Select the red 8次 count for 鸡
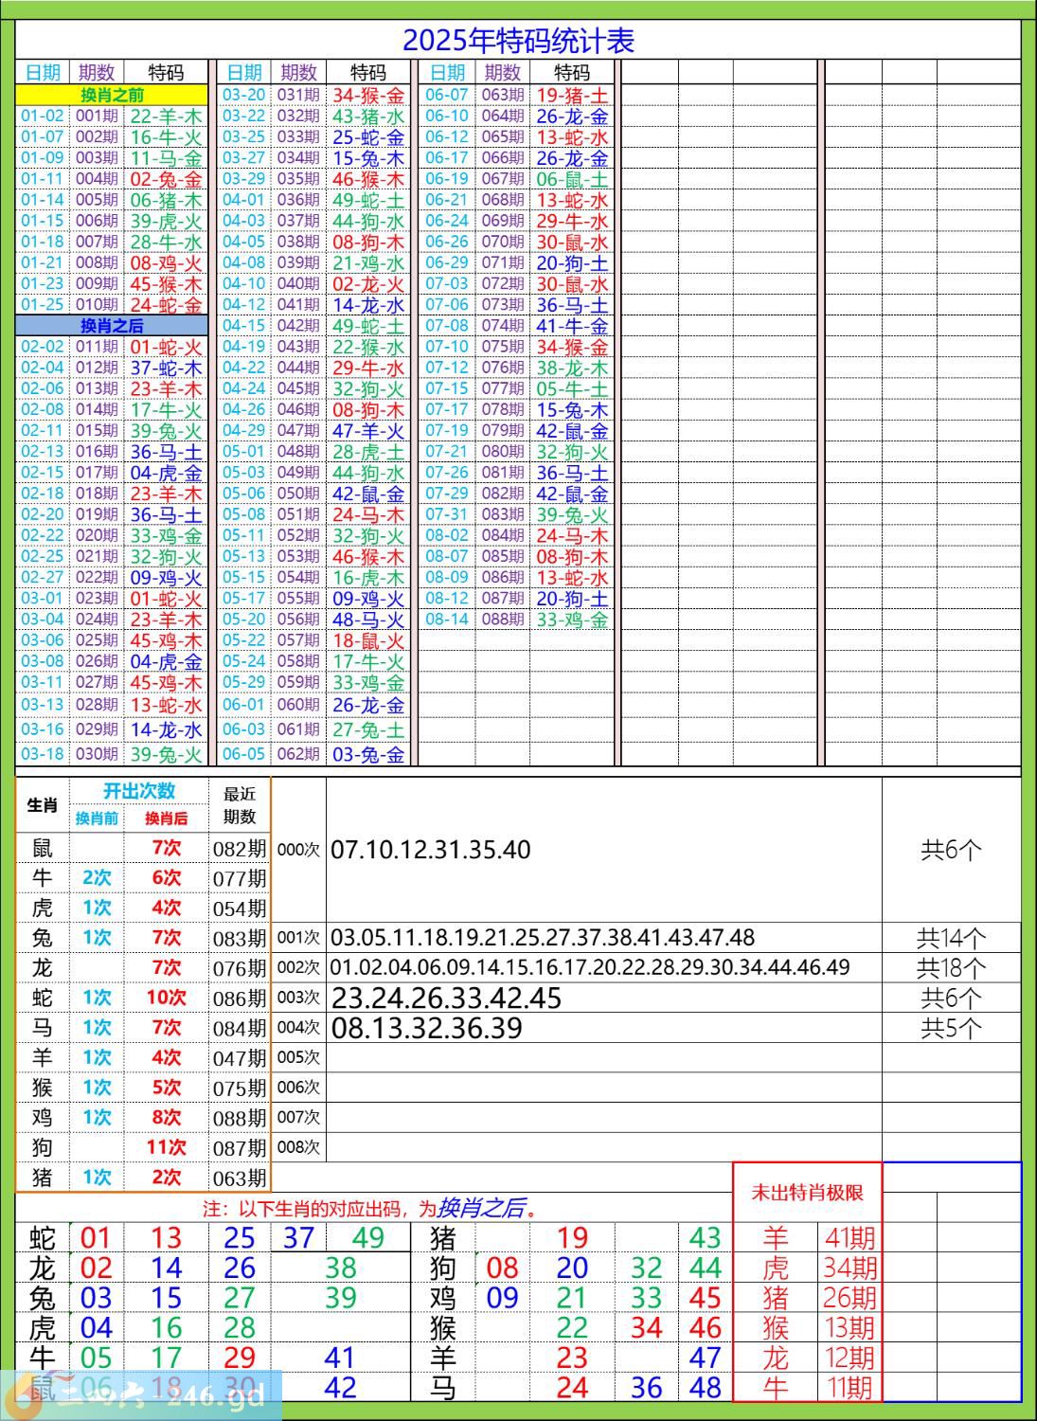This screenshot has height=1421, width=1037. tap(166, 1118)
